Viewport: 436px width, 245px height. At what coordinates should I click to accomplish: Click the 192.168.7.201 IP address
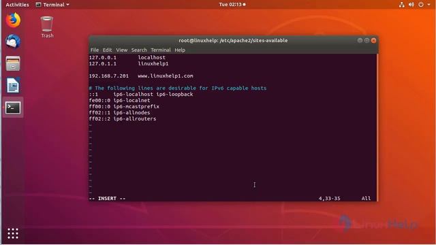pos(109,76)
